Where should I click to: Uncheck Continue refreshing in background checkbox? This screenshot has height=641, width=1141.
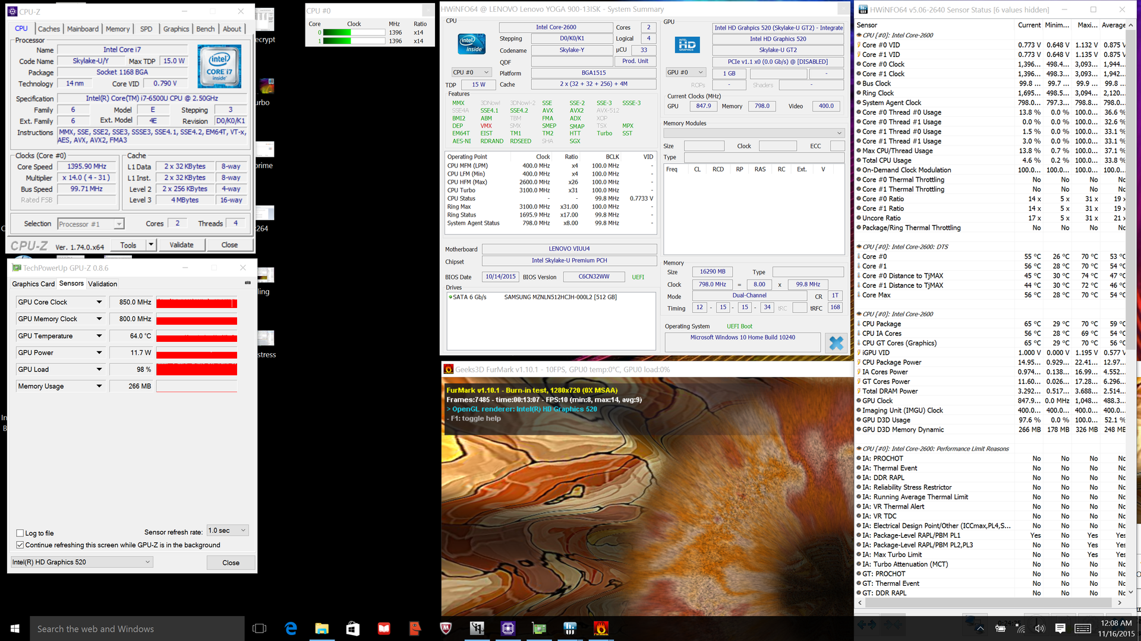pyautogui.click(x=20, y=545)
